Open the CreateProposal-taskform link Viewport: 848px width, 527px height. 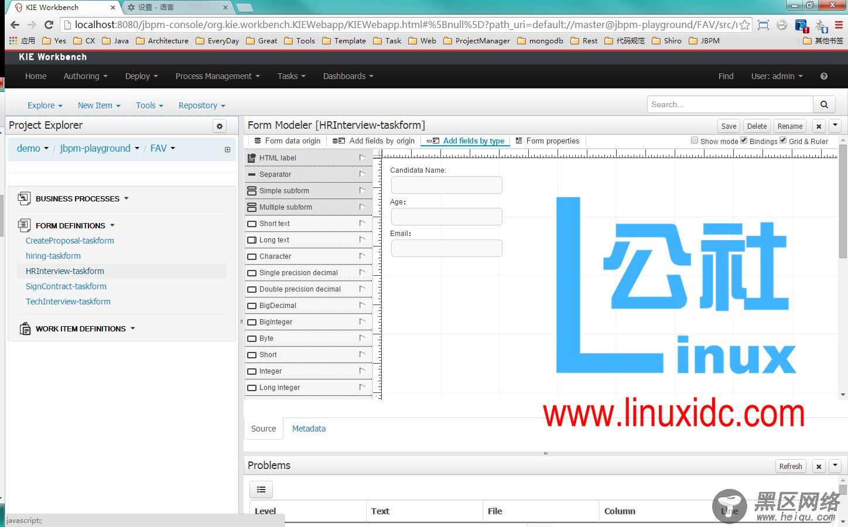[x=70, y=241]
